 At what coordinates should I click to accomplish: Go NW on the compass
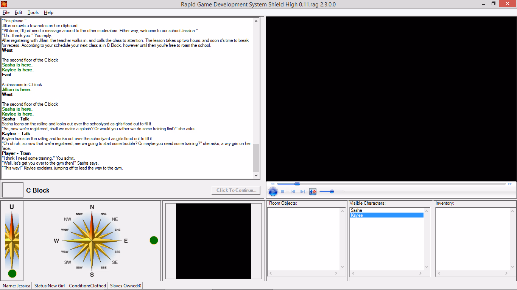click(x=68, y=219)
